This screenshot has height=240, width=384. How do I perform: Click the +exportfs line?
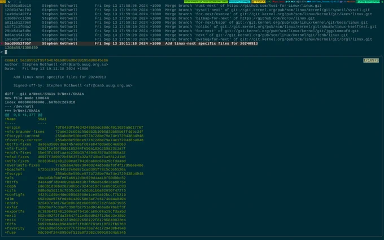click(65, 211)
